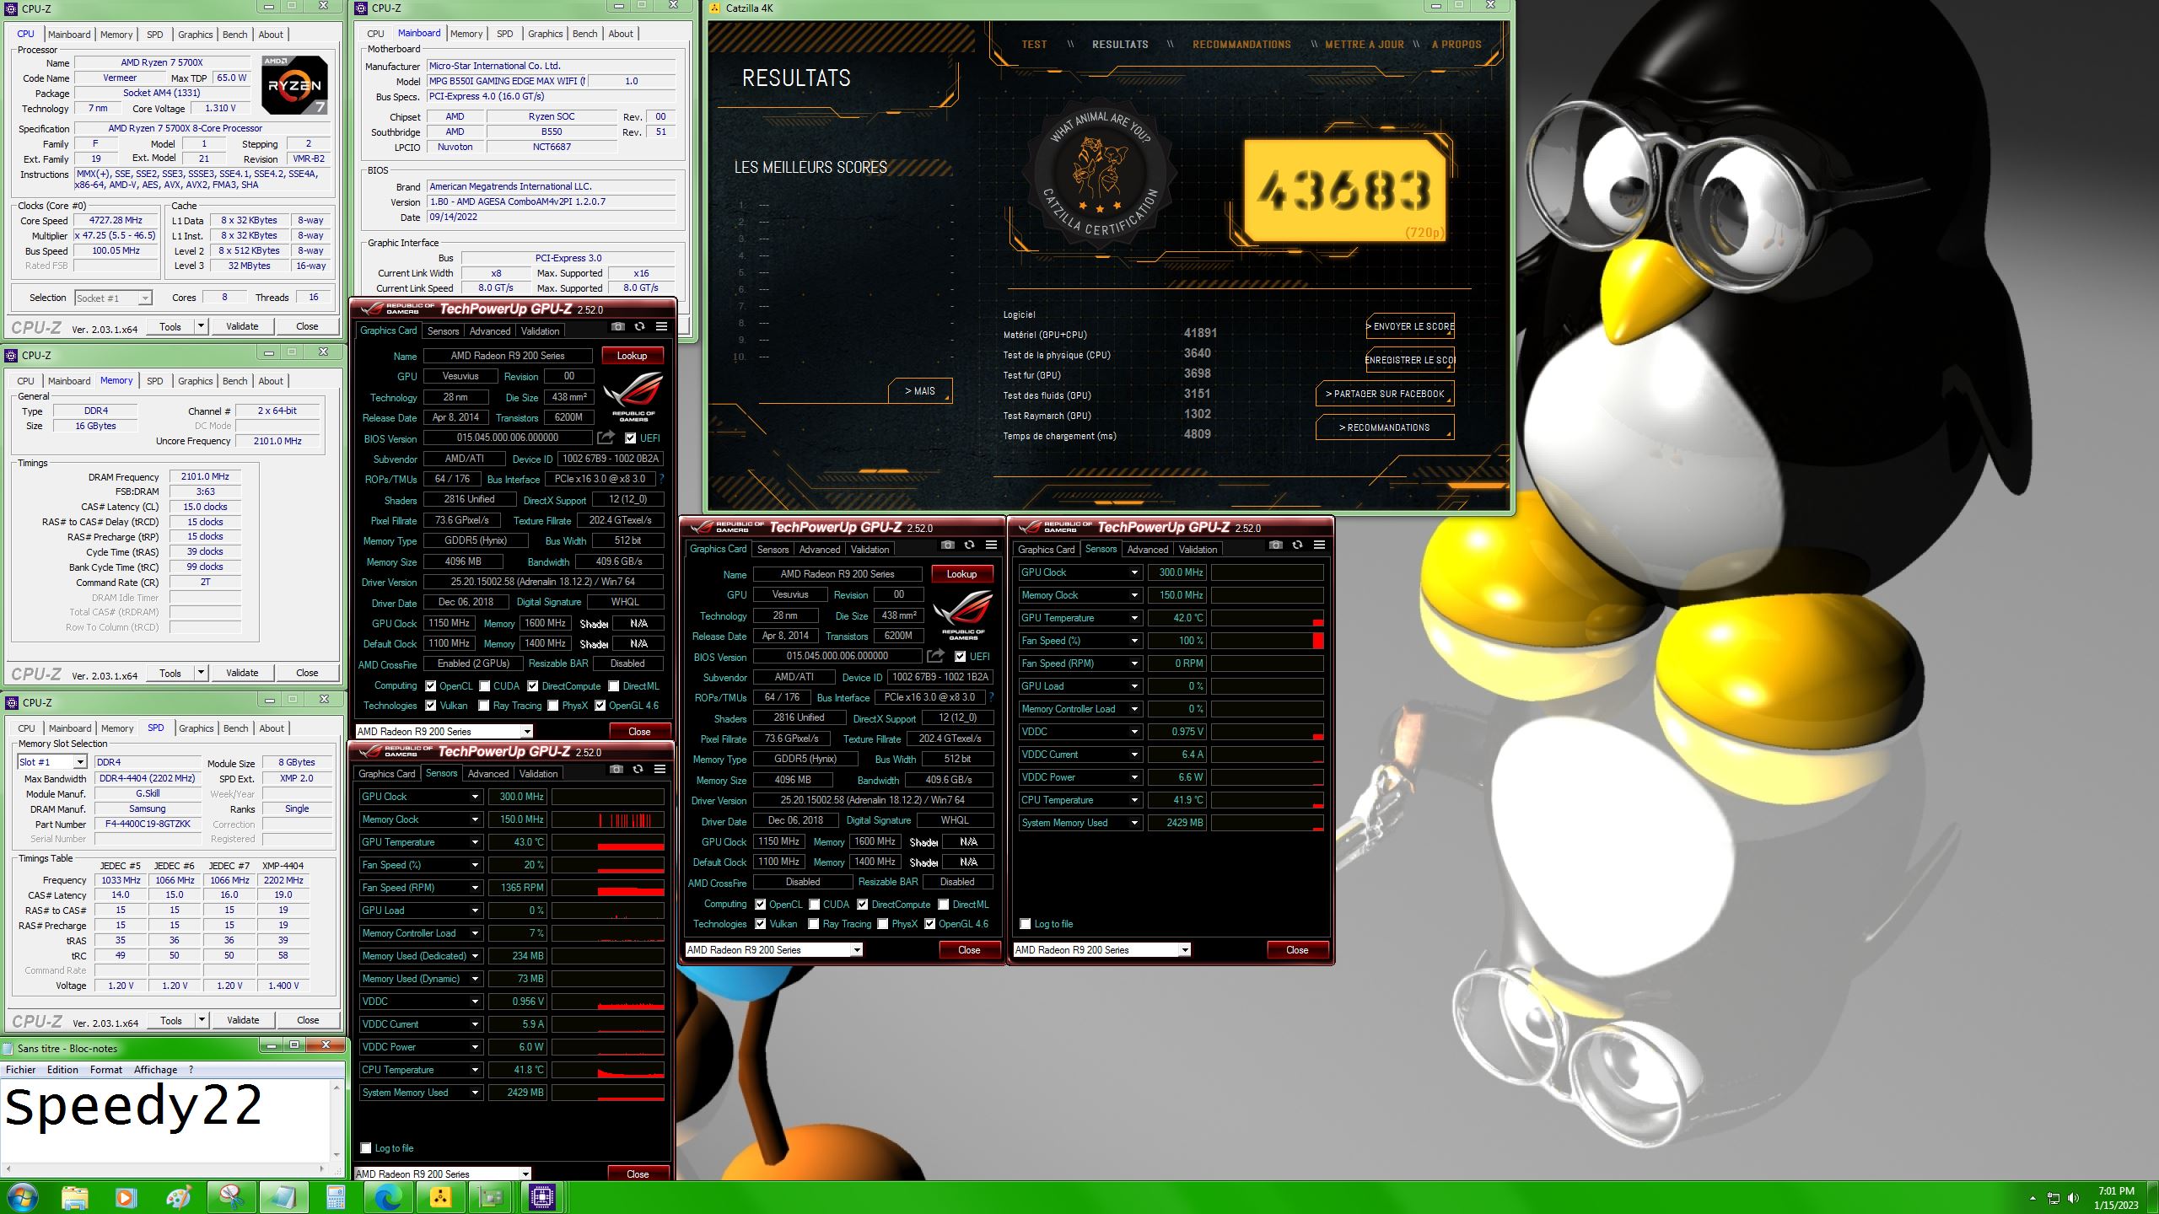Open the GPU Clock sensor dropdown reading 300.0 MHz beside 1365 RPM
Viewport: 2159px width, 1214px height.
click(475, 797)
